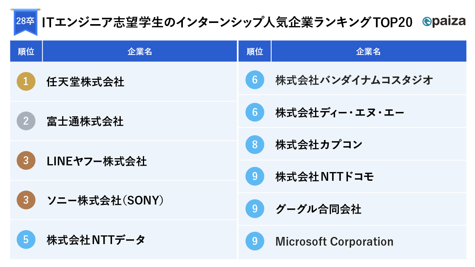The image size is (475, 267).
Task: Click the silver rank 2 medal
Action: pos(26,121)
